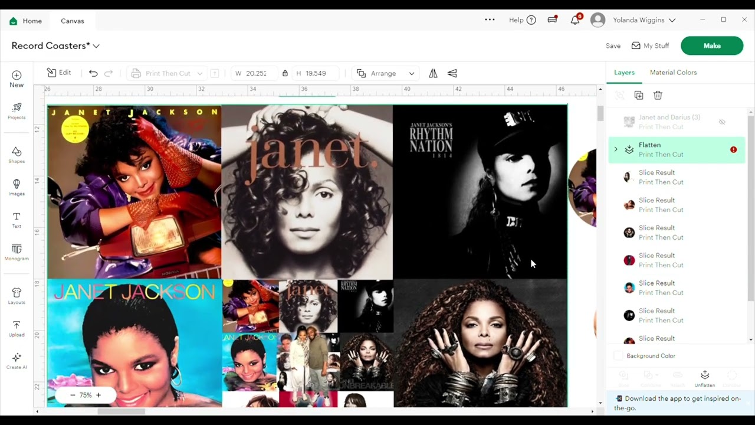Save the project
The width and height of the screenshot is (755, 425).
[x=613, y=46]
